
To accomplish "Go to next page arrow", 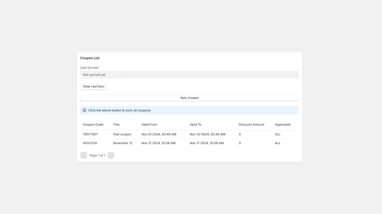I will point(111,156).
